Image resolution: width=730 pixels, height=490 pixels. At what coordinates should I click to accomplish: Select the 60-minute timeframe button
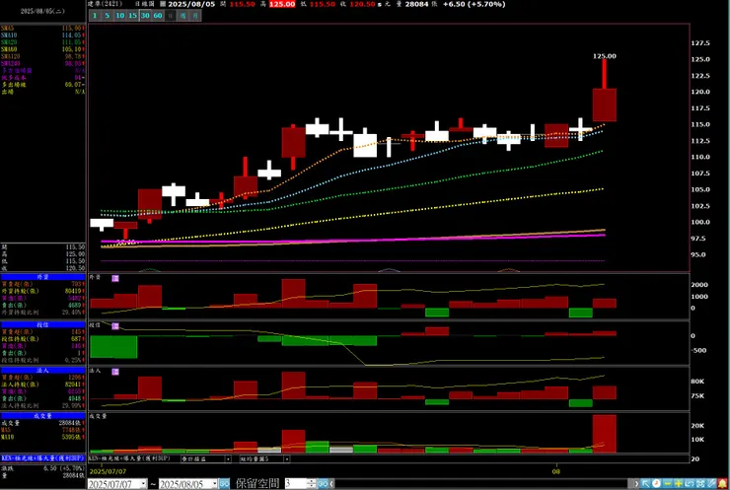point(158,16)
